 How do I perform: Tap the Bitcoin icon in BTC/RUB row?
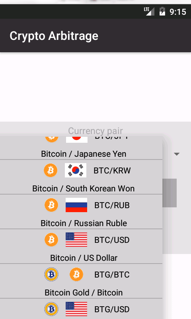pos(51,205)
